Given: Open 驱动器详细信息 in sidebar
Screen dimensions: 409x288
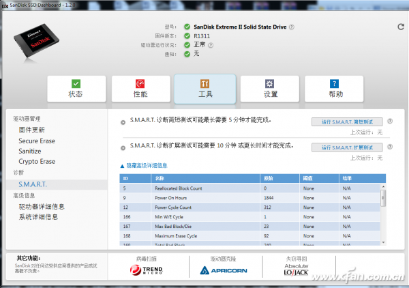Looking at the screenshot, I should tap(42, 207).
